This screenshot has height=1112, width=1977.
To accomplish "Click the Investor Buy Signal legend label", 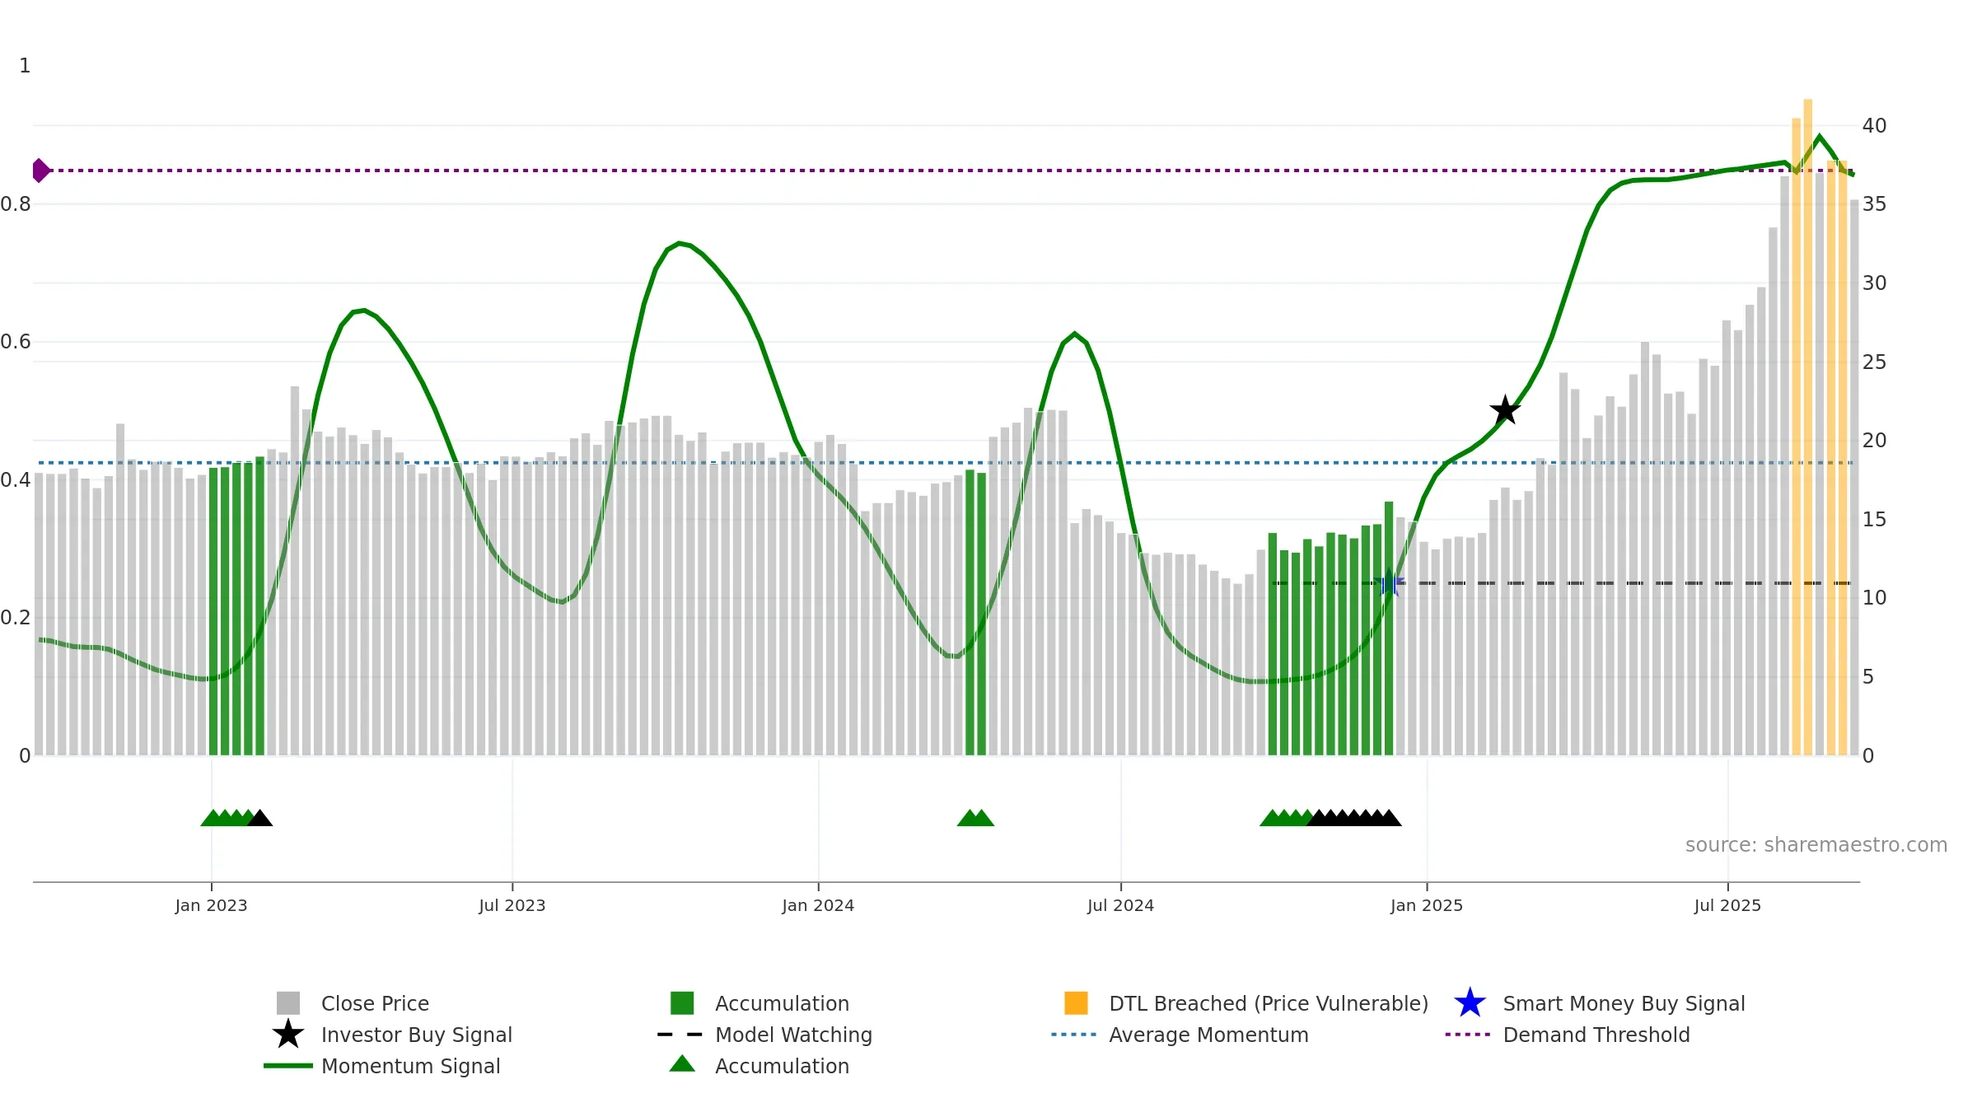I will coord(417,1035).
